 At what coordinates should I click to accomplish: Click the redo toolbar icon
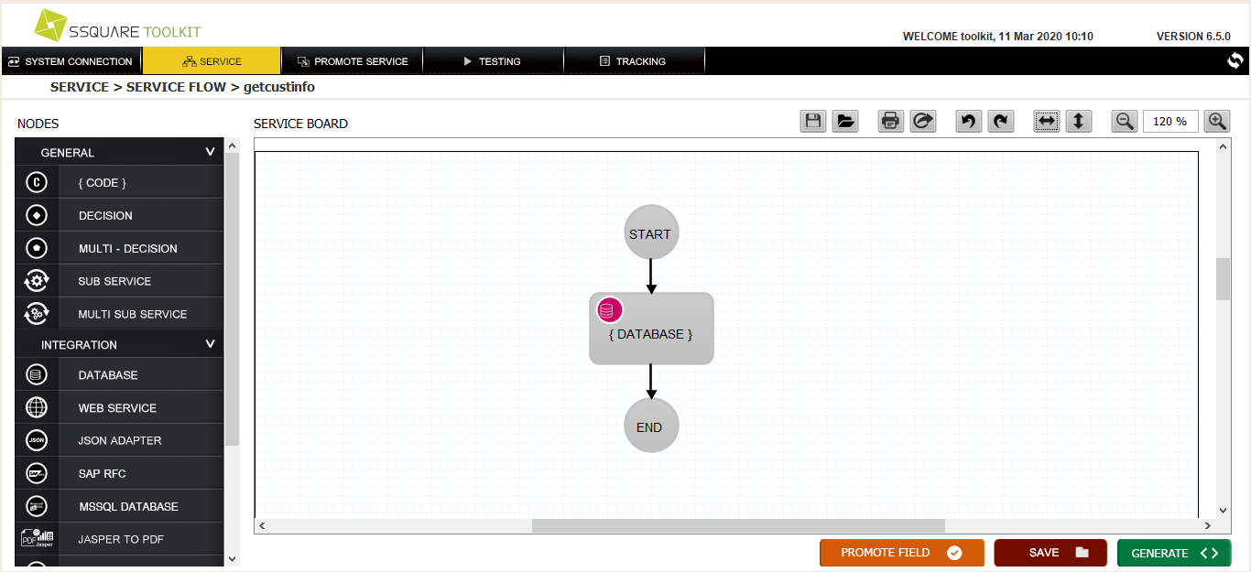1001,121
